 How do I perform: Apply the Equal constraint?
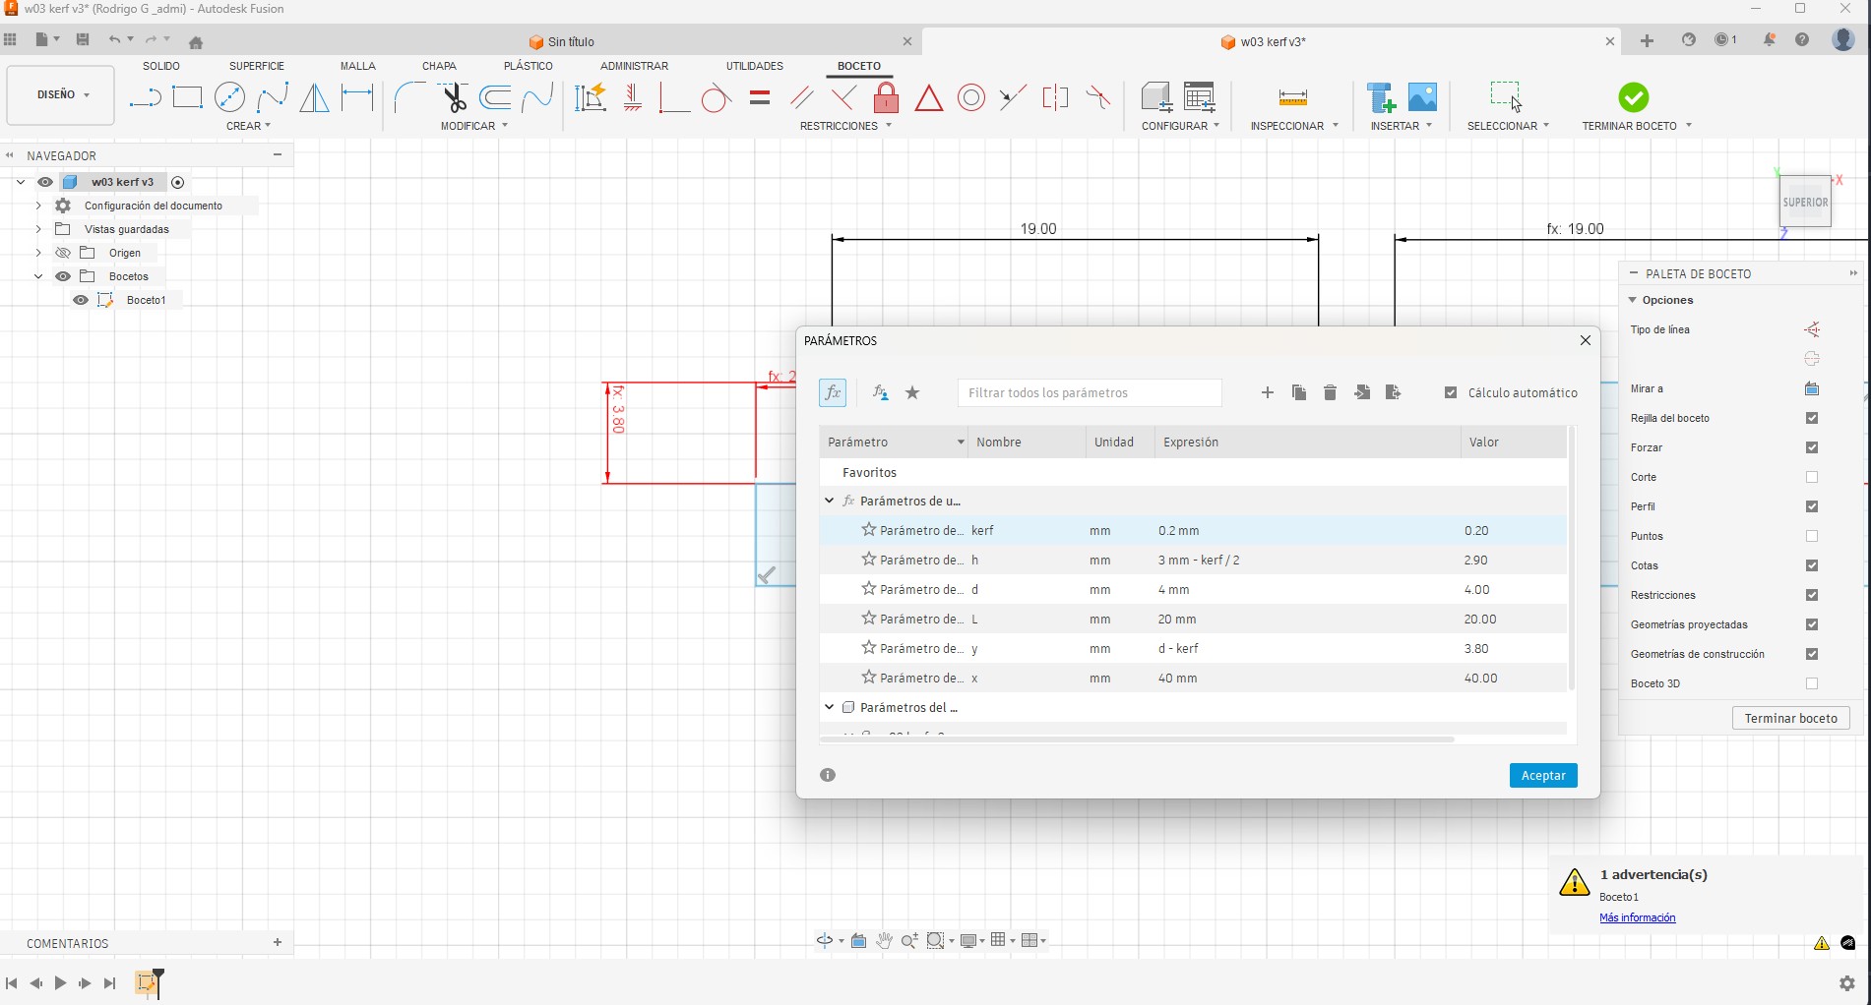click(x=759, y=97)
